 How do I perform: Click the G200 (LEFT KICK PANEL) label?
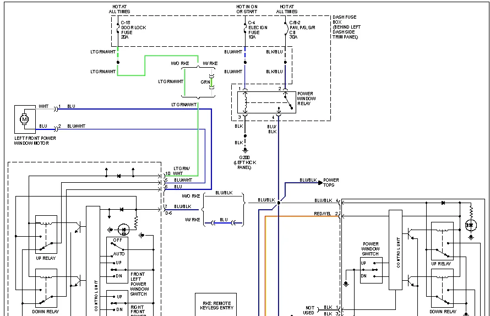pos(244,162)
